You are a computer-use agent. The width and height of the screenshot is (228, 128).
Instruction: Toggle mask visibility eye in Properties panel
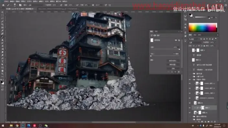tap(175, 72)
